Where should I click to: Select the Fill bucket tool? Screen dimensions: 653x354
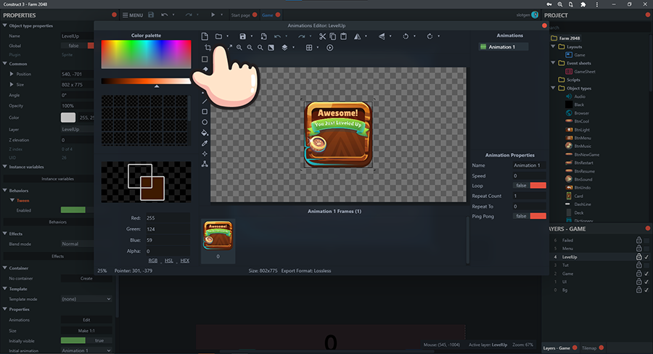pos(205,133)
